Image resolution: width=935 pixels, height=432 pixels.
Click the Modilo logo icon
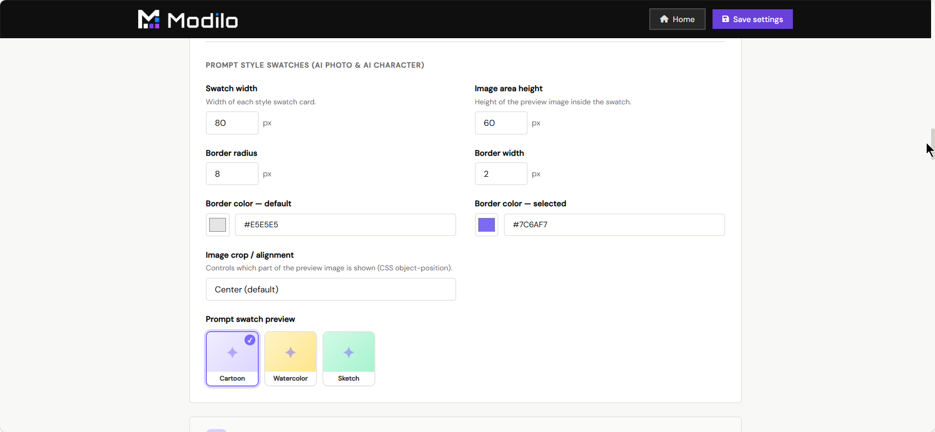pyautogui.click(x=148, y=19)
